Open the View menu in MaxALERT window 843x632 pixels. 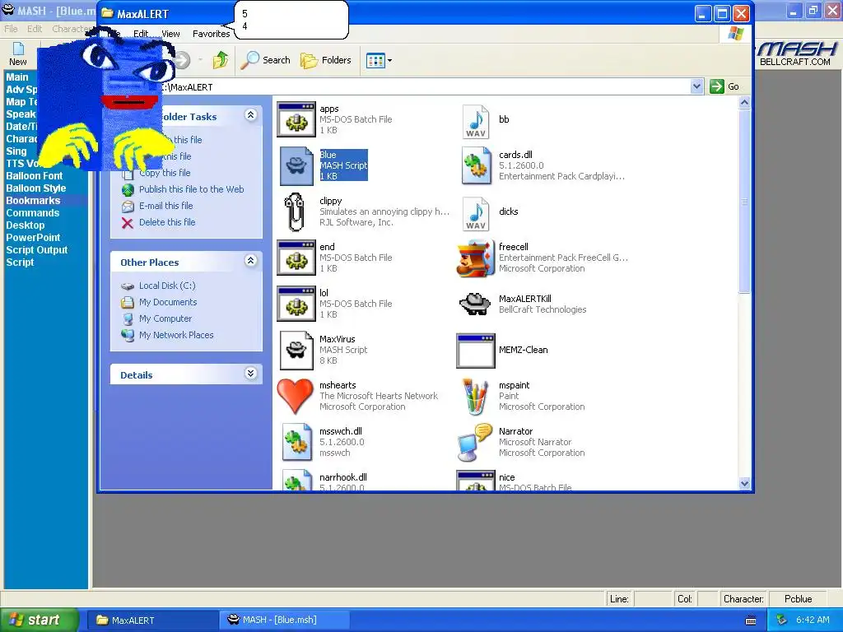170,34
